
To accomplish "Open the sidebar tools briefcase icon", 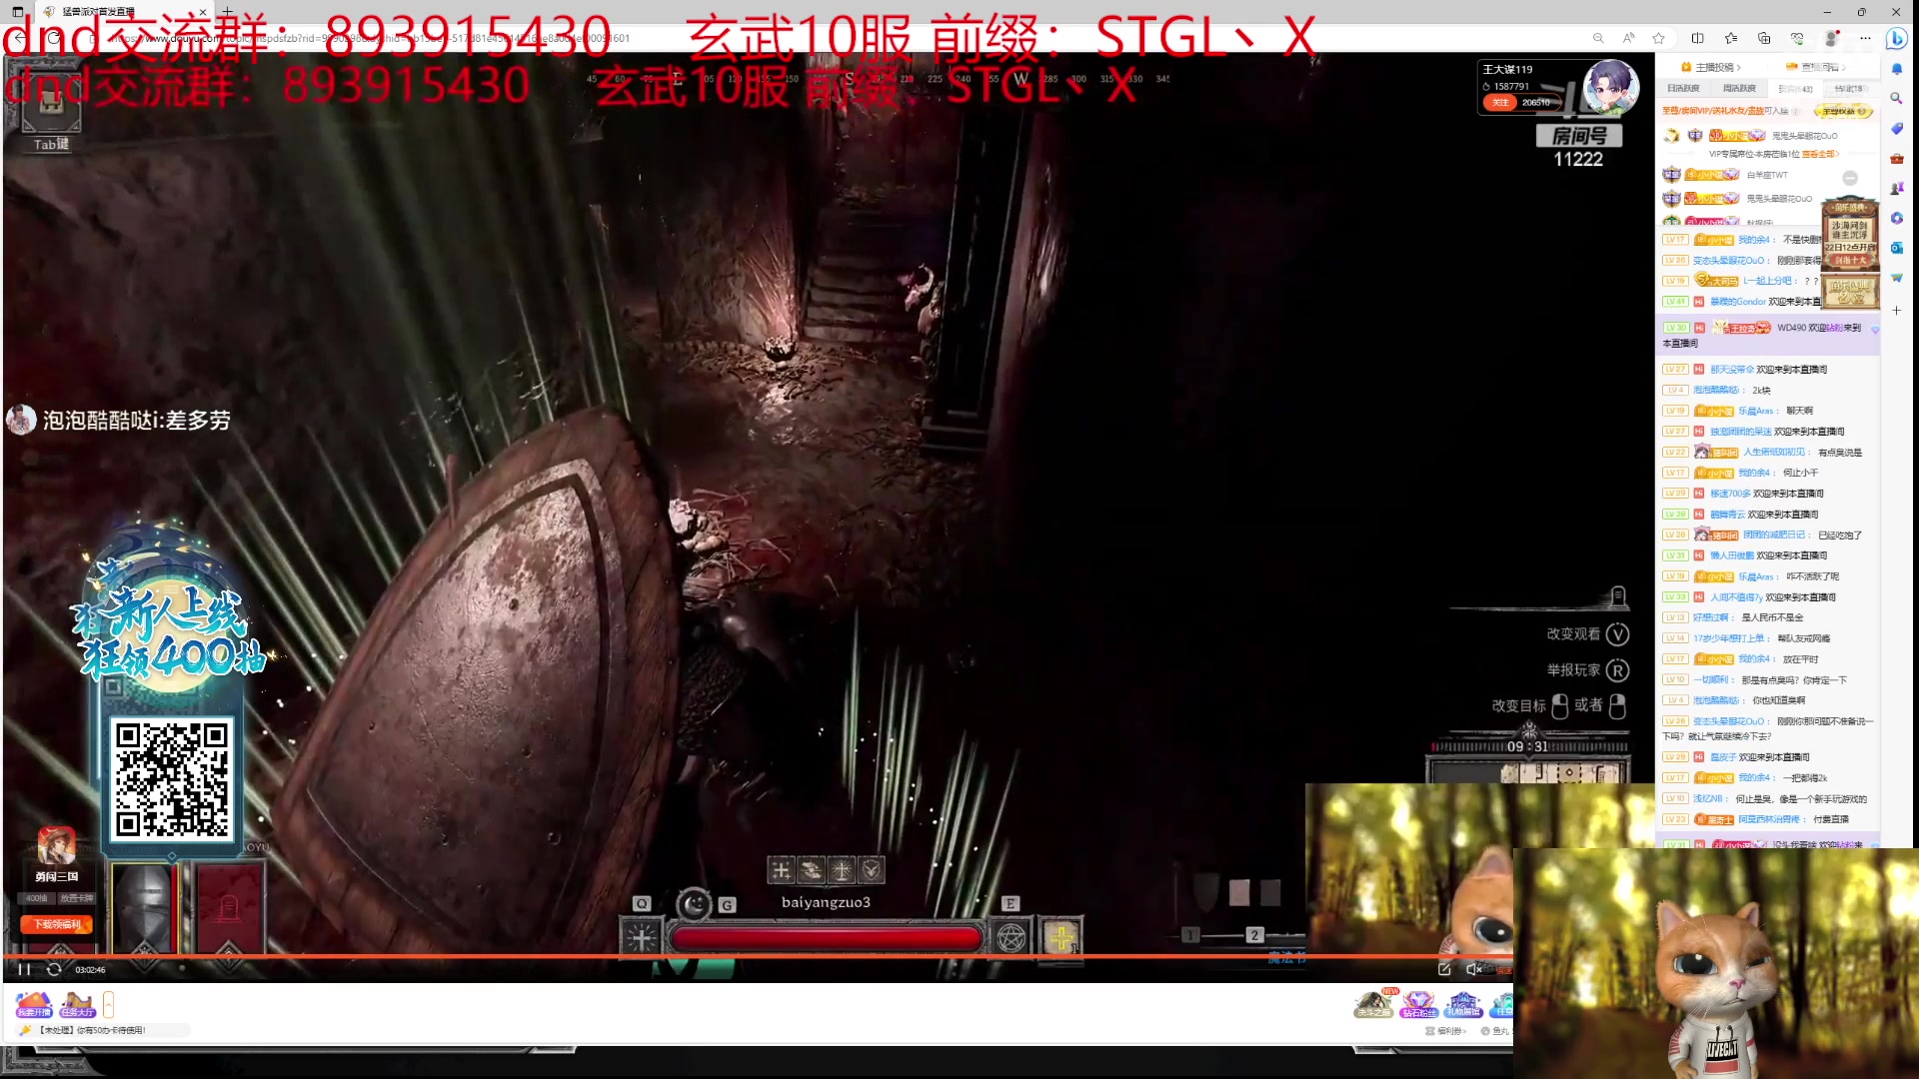I will click(1897, 158).
